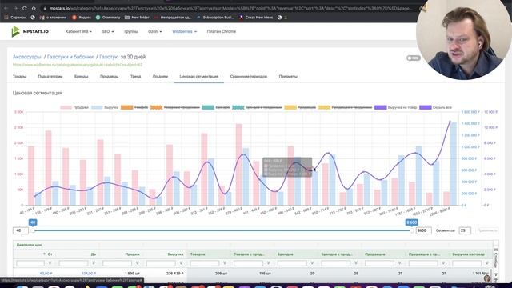The width and height of the screenshot is (512, 288).
Task: Click the browser home icon
Action: click(34, 8)
